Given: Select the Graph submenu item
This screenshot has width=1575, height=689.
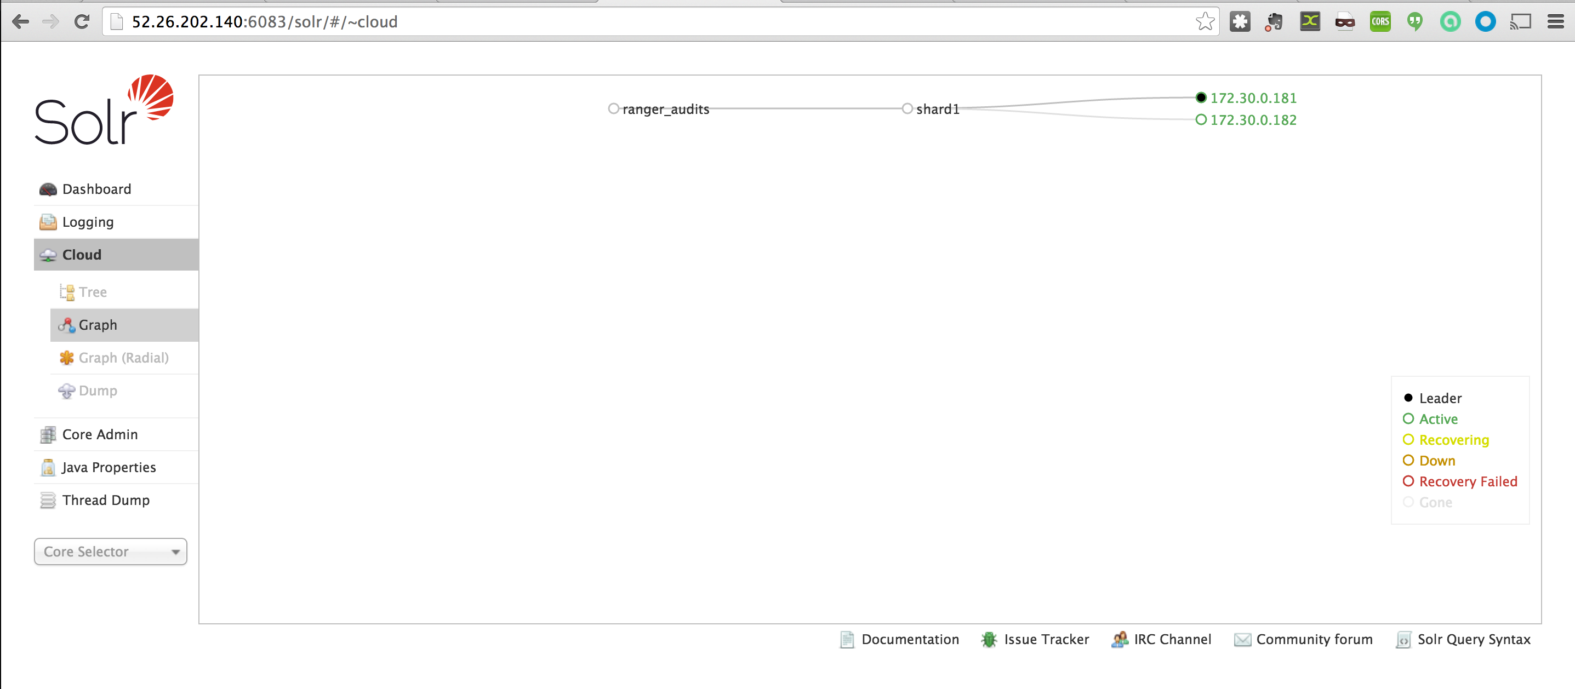Looking at the screenshot, I should pyautogui.click(x=98, y=325).
